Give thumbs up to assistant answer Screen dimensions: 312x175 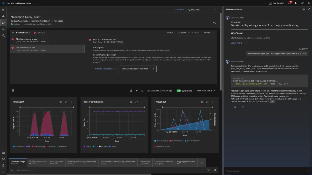235,107
